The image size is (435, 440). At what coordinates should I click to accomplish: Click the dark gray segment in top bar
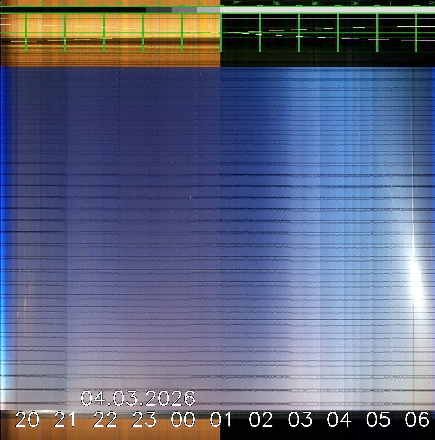pos(158,10)
